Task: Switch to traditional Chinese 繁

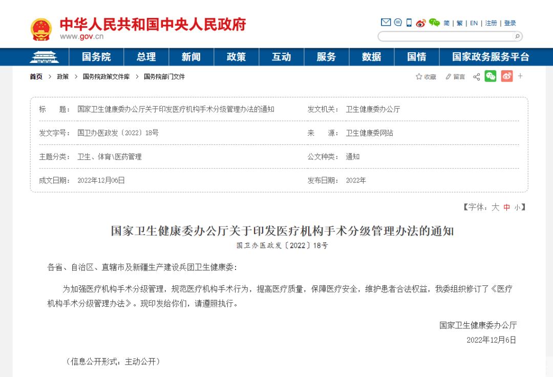Action: click(x=459, y=23)
